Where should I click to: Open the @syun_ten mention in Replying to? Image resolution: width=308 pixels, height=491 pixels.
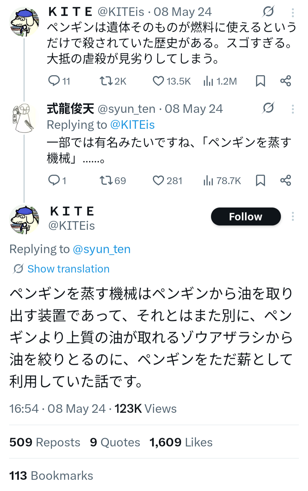[x=102, y=249]
